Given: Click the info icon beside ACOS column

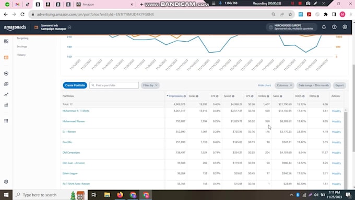Looking at the screenshot, I should (303, 96).
